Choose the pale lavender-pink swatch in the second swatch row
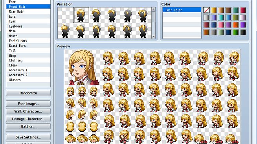Screen dimensions: 257x144 click(x=243, y=18)
